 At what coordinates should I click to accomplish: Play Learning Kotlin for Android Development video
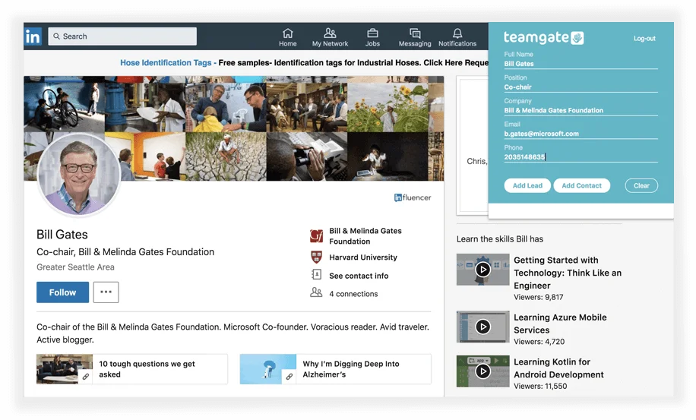(483, 371)
